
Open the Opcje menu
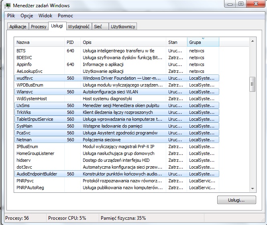[27, 16]
